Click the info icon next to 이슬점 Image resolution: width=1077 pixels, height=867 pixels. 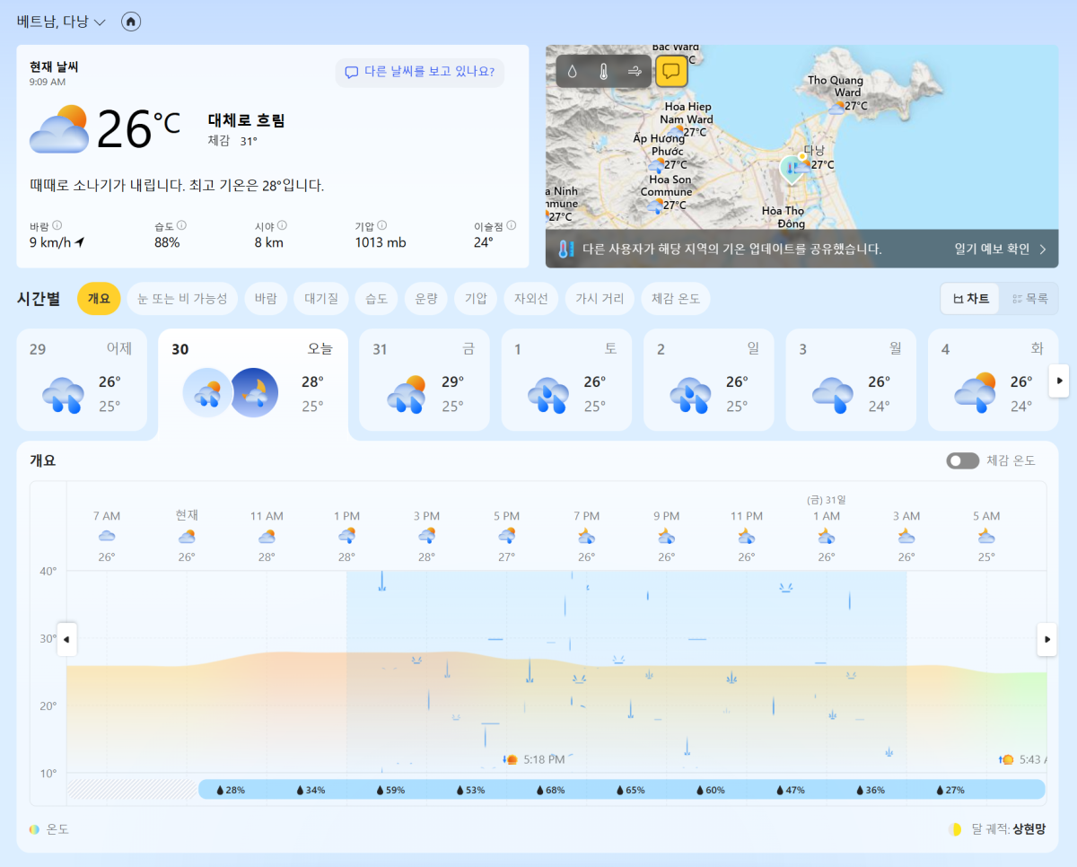click(511, 226)
